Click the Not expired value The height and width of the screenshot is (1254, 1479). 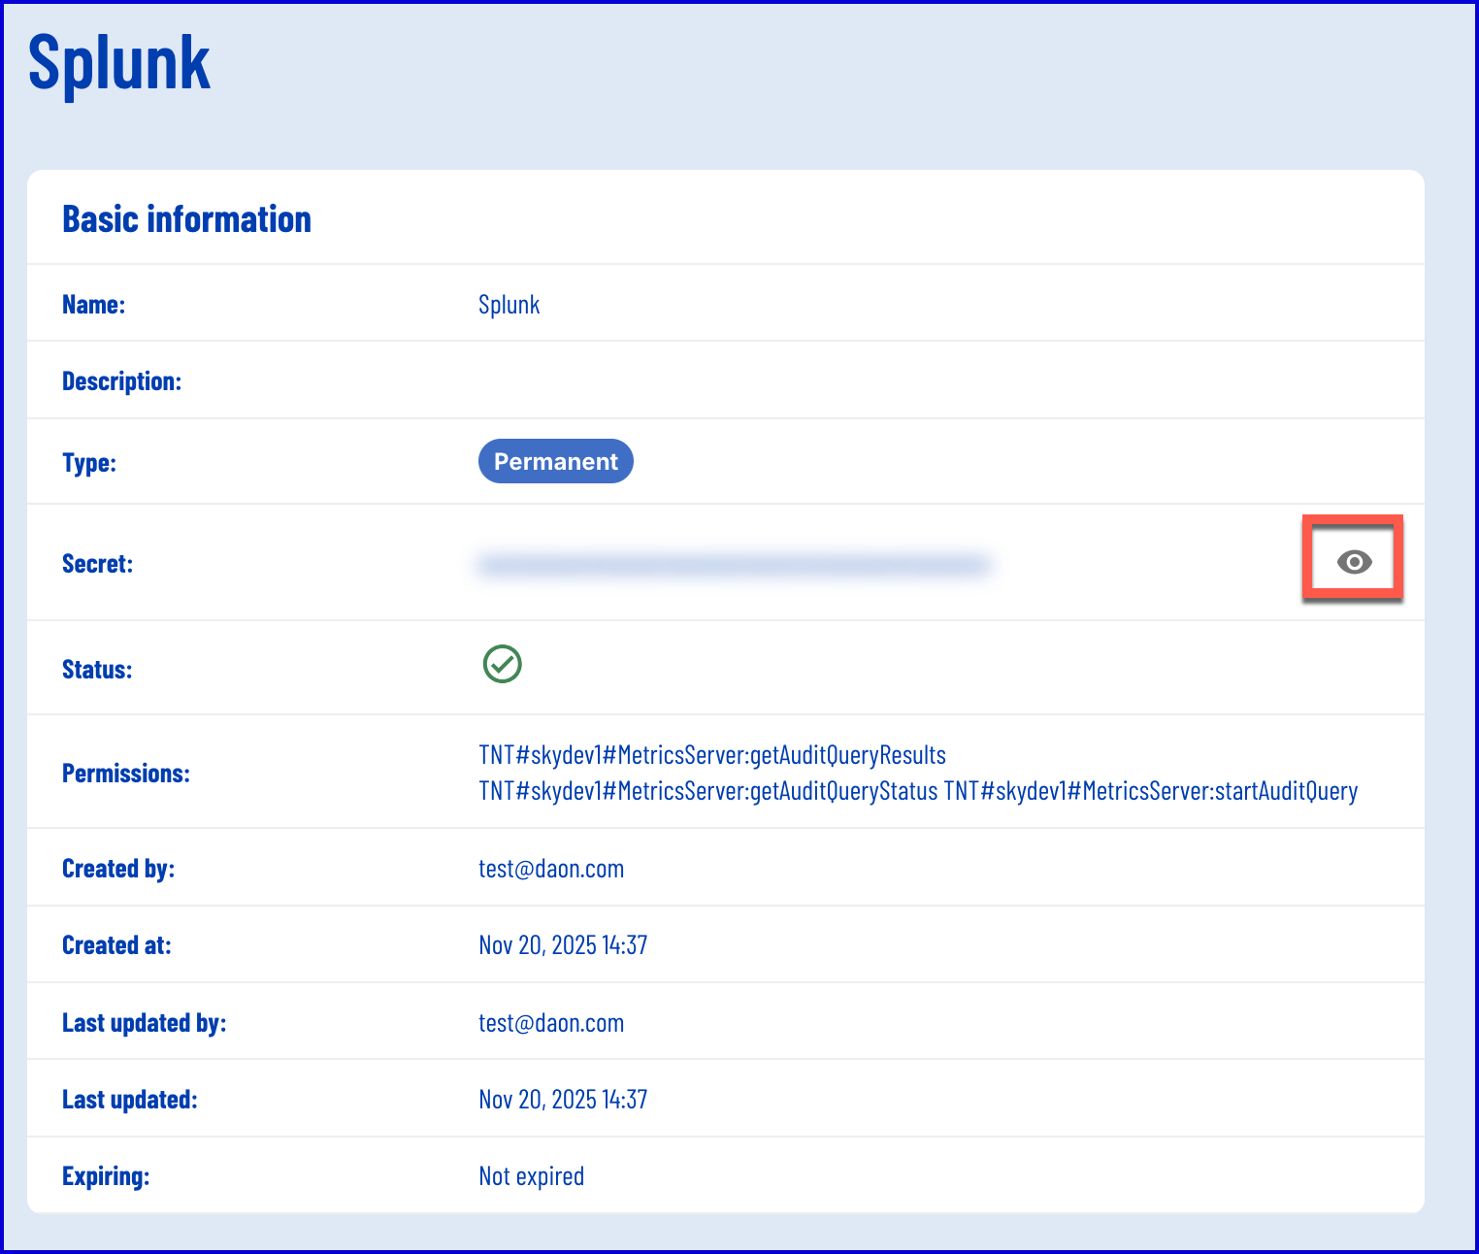click(532, 1176)
